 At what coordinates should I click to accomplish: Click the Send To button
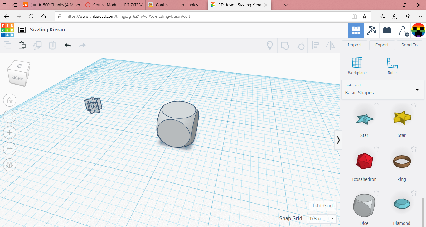click(x=409, y=45)
